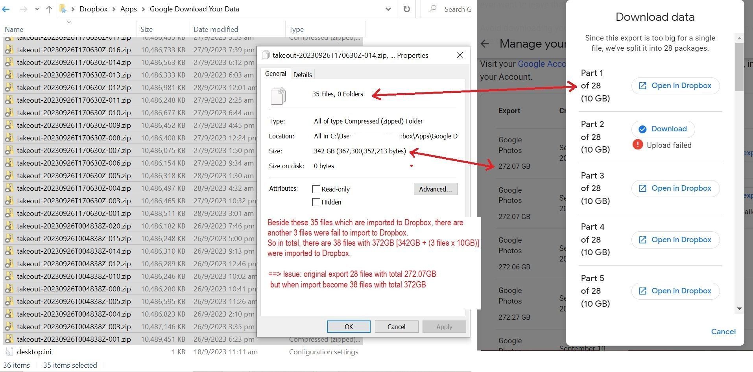
Task: Select file takeout-20230926T004838Z-014.zip
Action: click(x=74, y=251)
